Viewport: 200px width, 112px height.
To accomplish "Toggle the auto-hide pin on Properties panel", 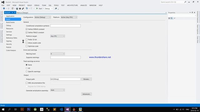I will (192, 12).
